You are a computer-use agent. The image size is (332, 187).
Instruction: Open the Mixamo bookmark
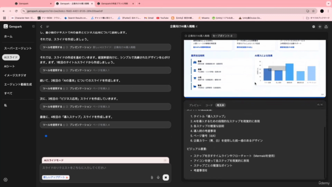pyautogui.click(x=204, y=18)
